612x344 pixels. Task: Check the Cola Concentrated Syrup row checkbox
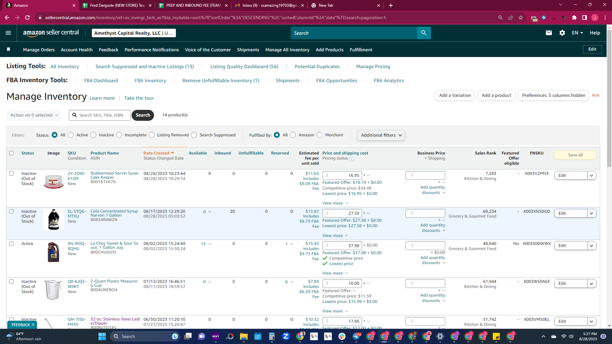coord(11,211)
